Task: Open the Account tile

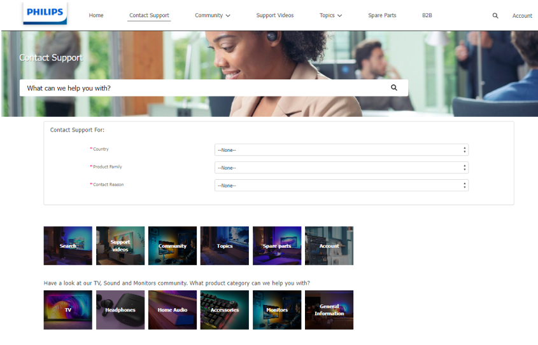Action: click(329, 246)
